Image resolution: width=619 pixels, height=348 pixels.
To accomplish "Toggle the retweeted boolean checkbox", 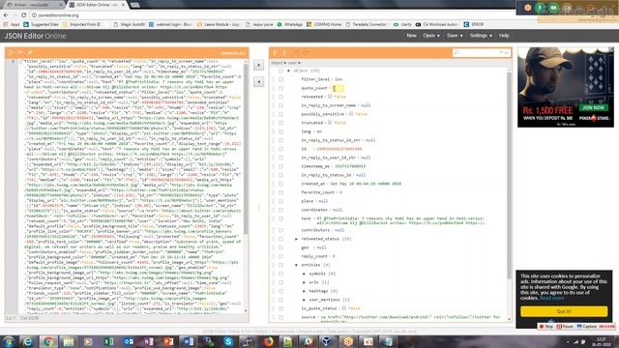I will (x=330, y=97).
